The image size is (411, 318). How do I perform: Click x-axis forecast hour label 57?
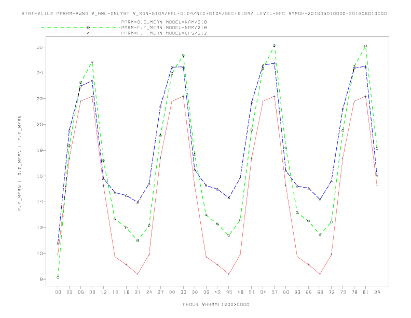point(275,292)
